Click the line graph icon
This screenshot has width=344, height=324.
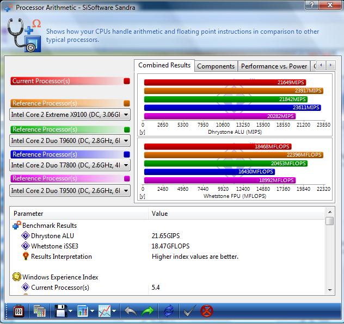[105, 311]
